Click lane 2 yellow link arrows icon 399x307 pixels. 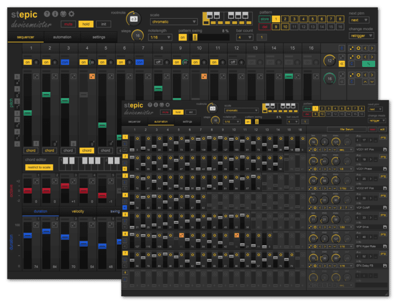point(125,169)
